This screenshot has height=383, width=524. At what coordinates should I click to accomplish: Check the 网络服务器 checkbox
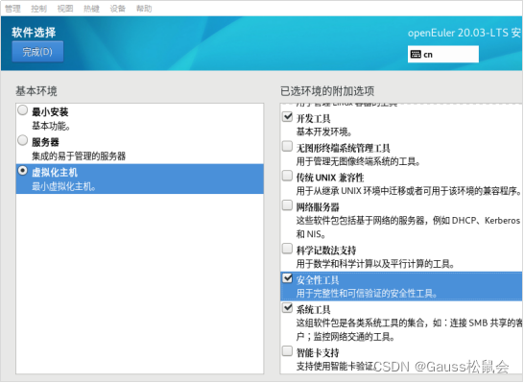coord(287,204)
